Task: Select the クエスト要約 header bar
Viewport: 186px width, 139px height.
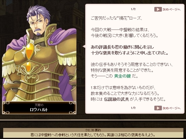Action: point(93,130)
